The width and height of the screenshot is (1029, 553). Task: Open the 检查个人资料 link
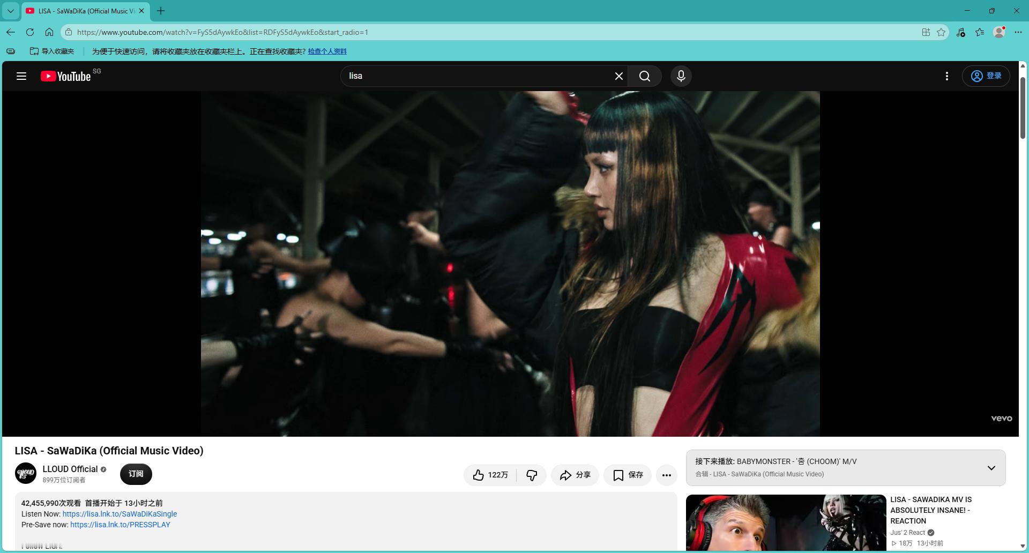pyautogui.click(x=327, y=51)
